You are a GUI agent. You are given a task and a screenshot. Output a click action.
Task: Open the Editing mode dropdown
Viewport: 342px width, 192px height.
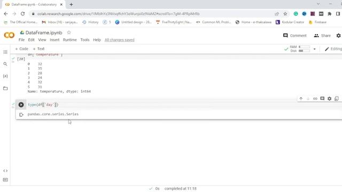click(x=333, y=49)
